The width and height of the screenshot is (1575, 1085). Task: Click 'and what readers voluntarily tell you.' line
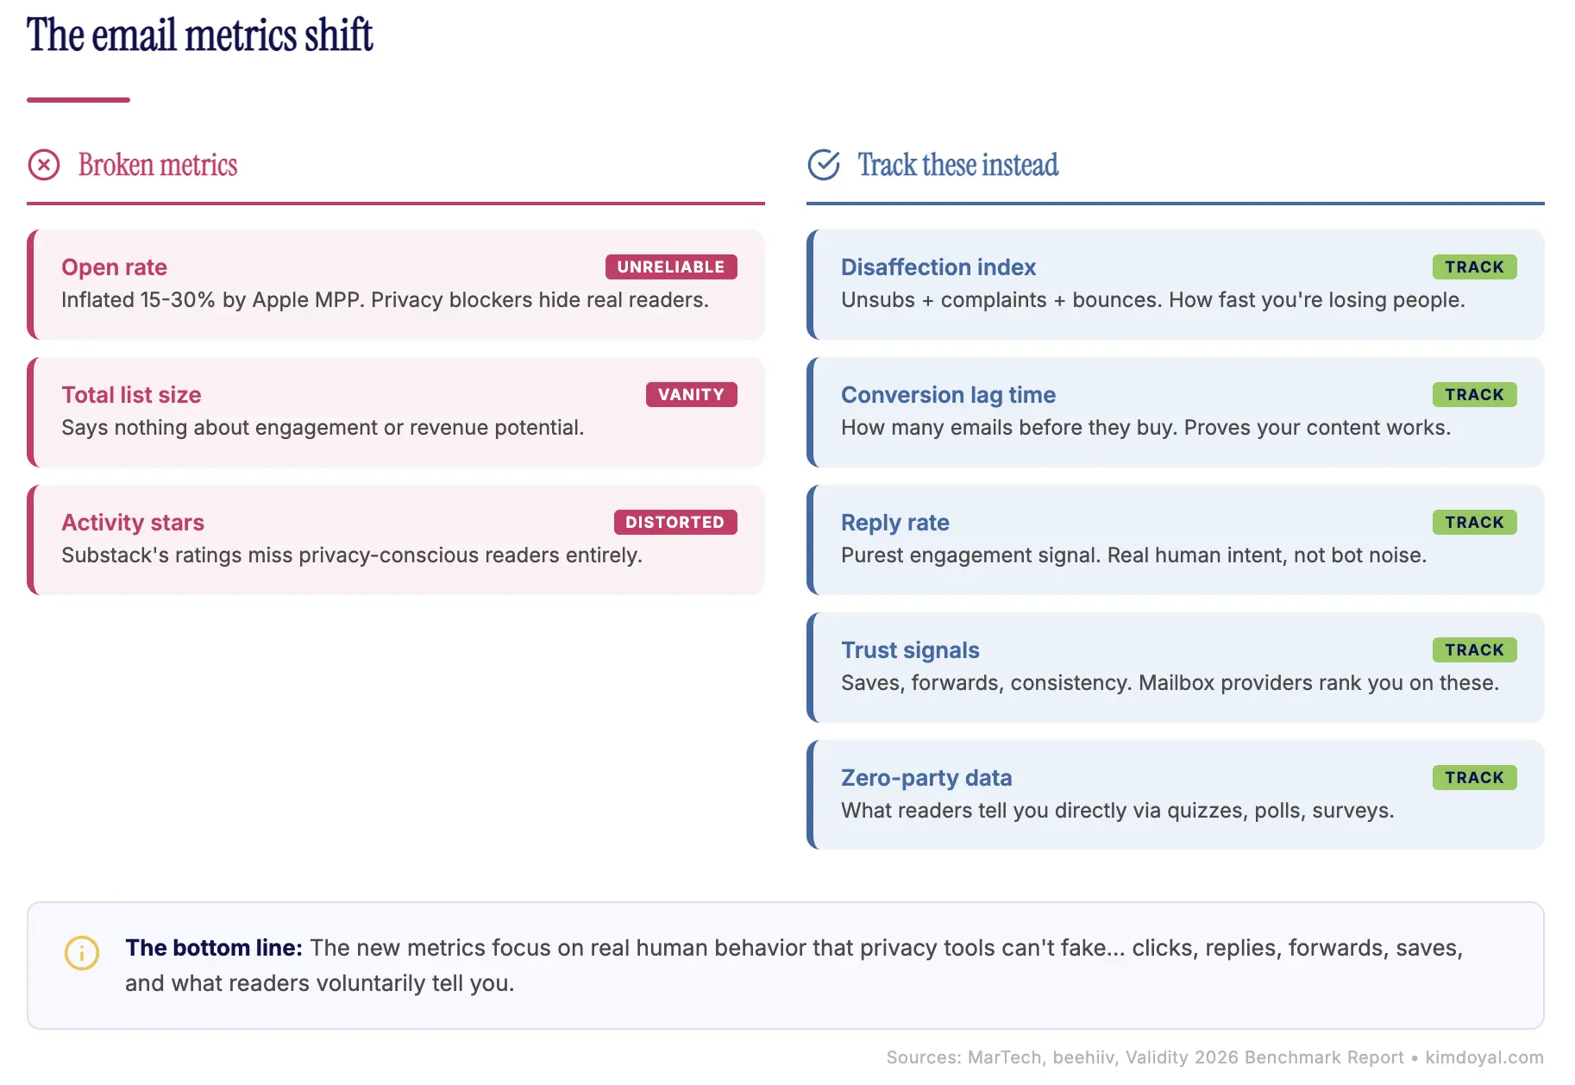(x=319, y=983)
